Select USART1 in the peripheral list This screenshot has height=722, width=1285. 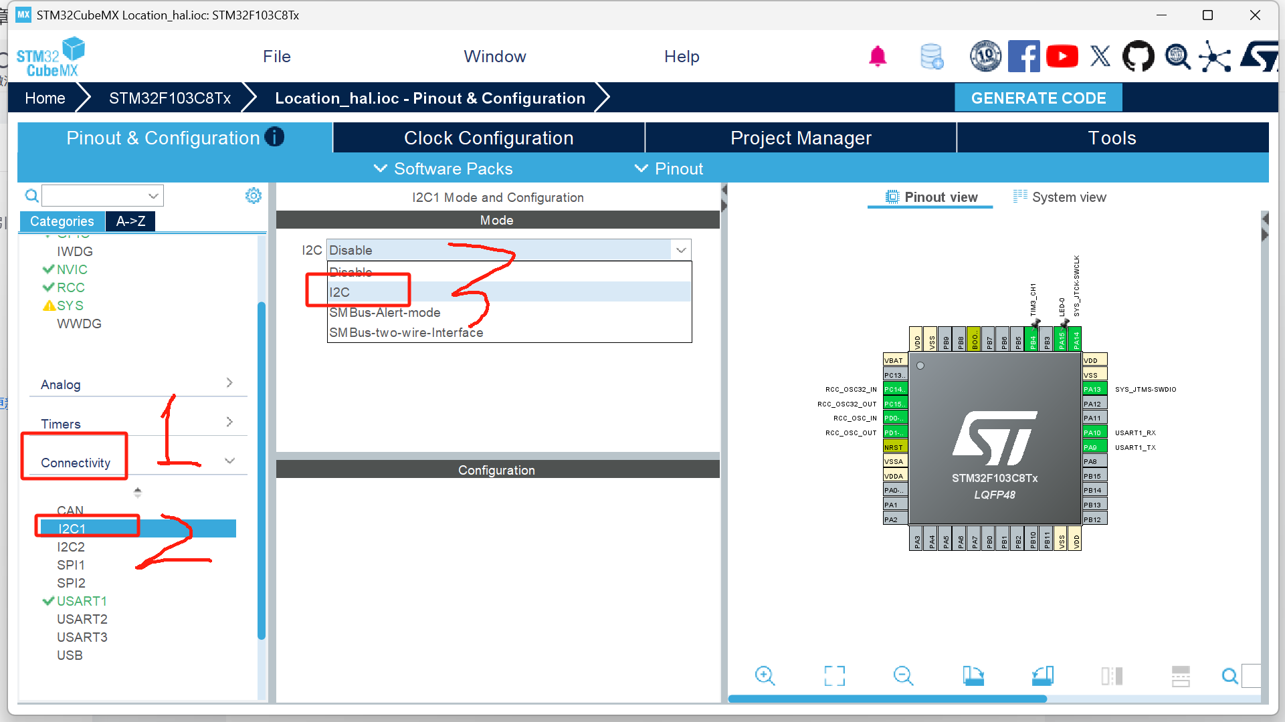click(82, 601)
